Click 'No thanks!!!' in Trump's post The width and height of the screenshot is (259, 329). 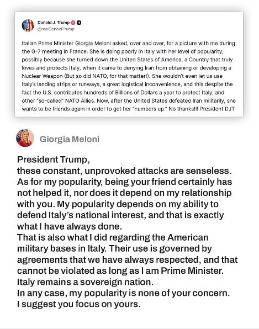[x=183, y=109]
